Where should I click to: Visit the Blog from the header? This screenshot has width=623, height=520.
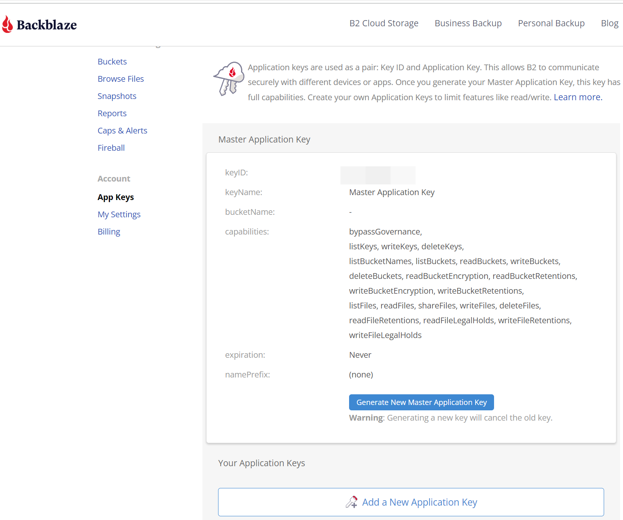click(x=609, y=23)
